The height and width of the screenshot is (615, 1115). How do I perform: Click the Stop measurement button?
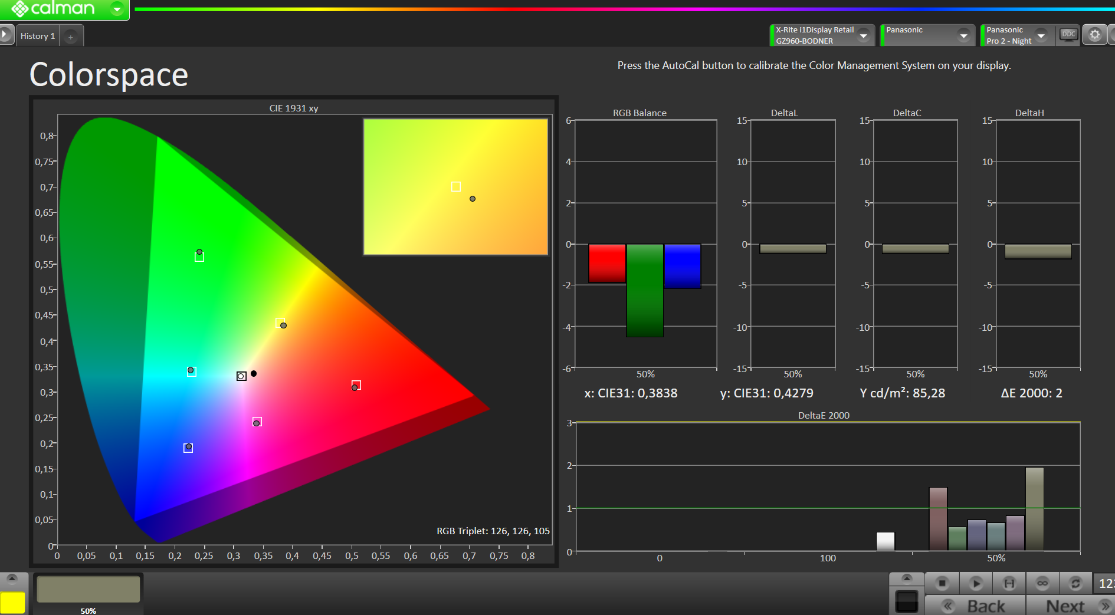tap(942, 583)
